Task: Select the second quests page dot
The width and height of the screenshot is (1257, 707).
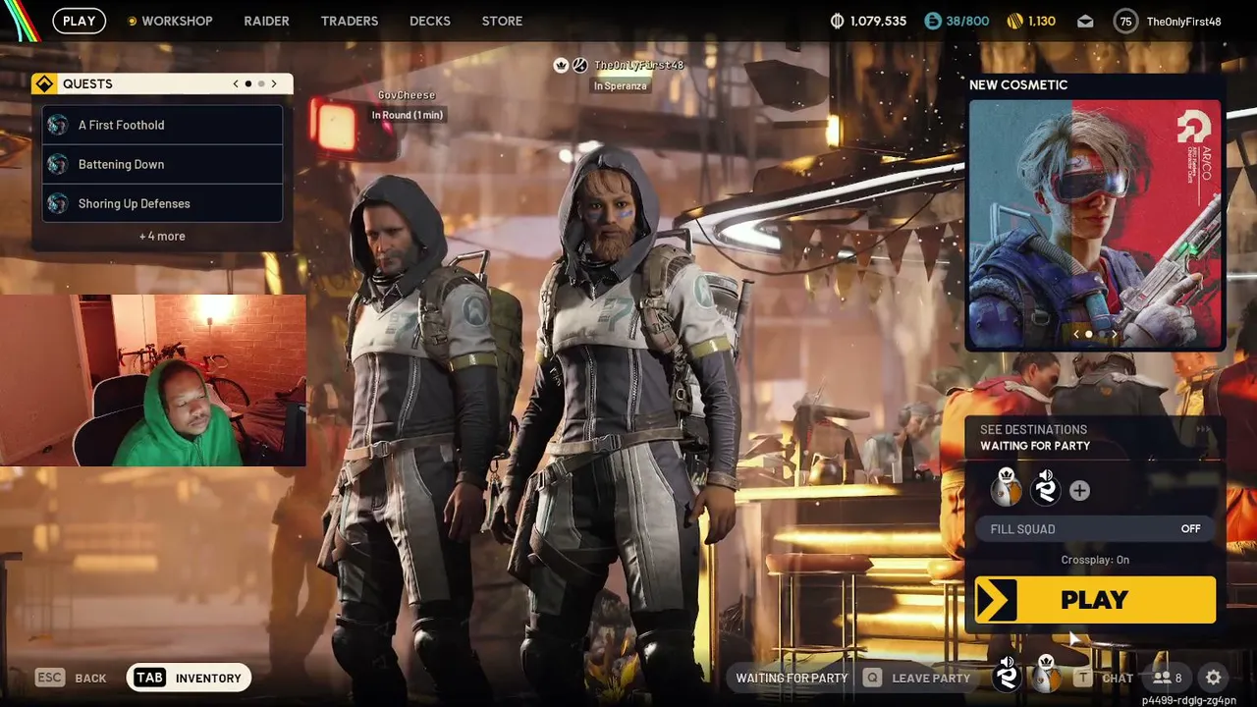Action: 261,83
